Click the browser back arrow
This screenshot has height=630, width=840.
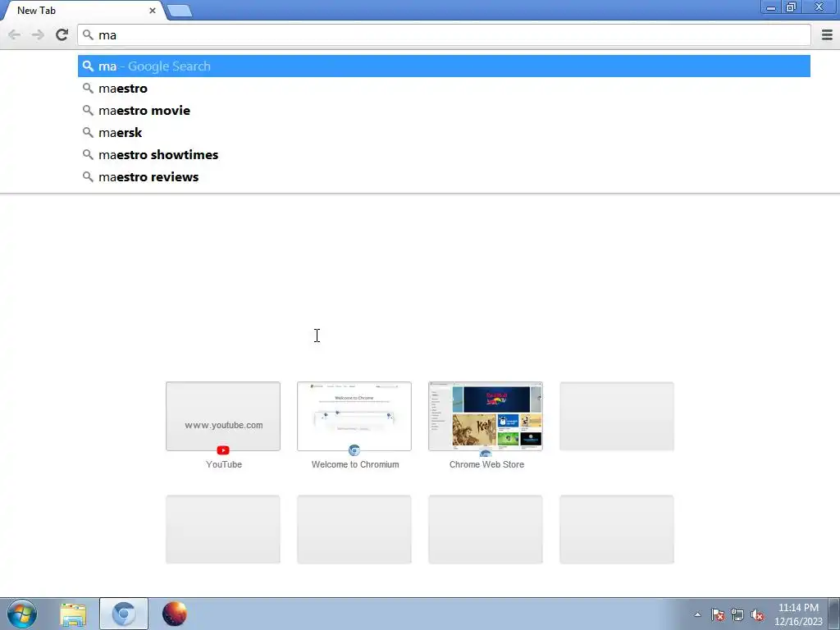click(x=15, y=34)
